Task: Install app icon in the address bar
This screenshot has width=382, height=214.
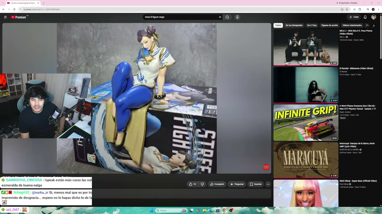Action: (x=342, y=9)
